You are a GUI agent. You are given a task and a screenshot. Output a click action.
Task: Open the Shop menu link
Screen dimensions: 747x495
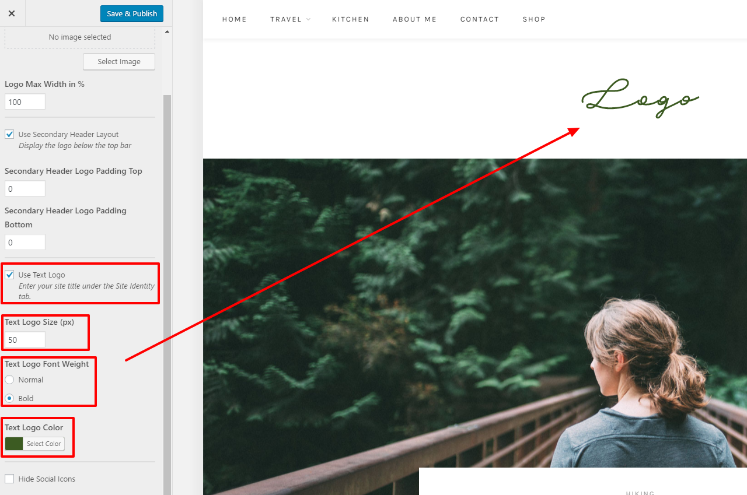pos(534,19)
